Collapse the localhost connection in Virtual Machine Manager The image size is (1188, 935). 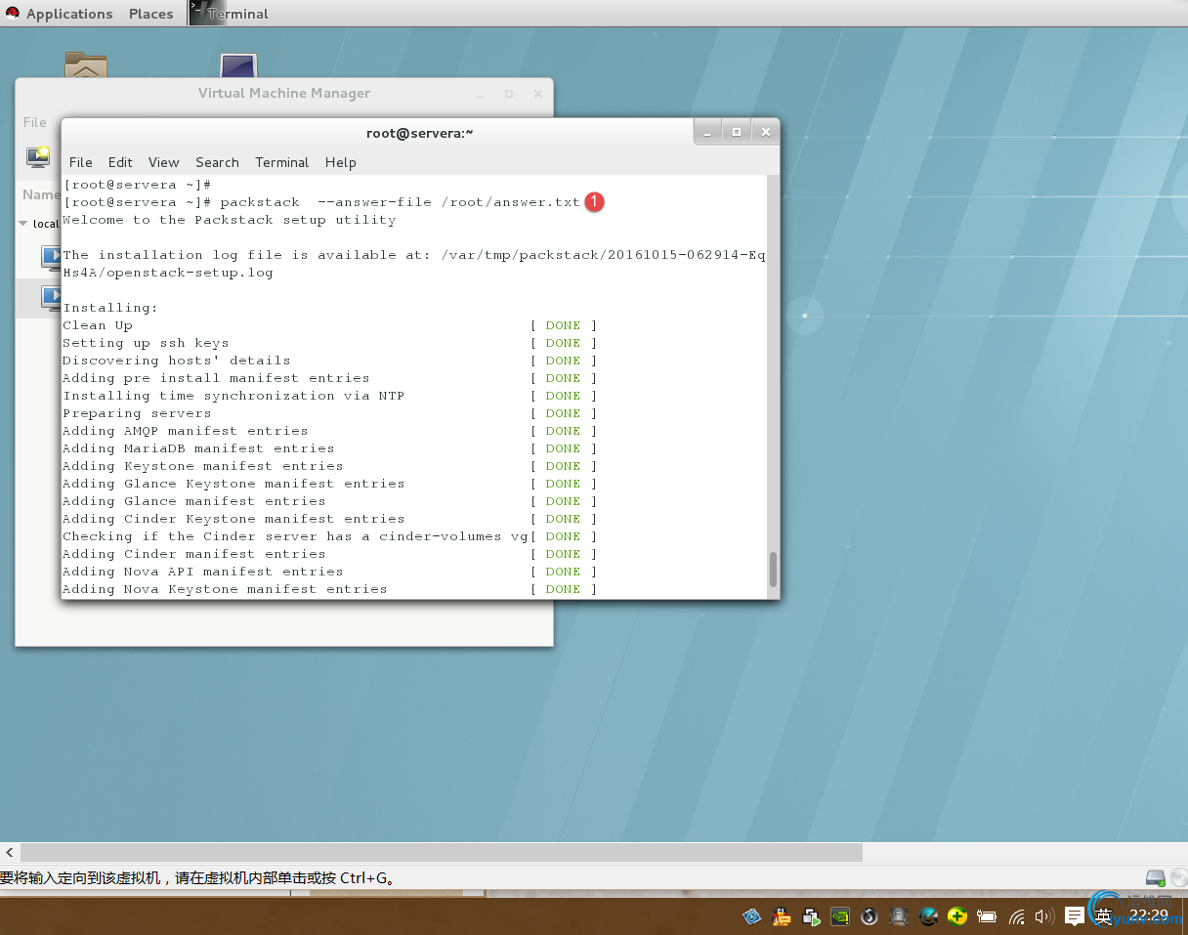pos(23,223)
